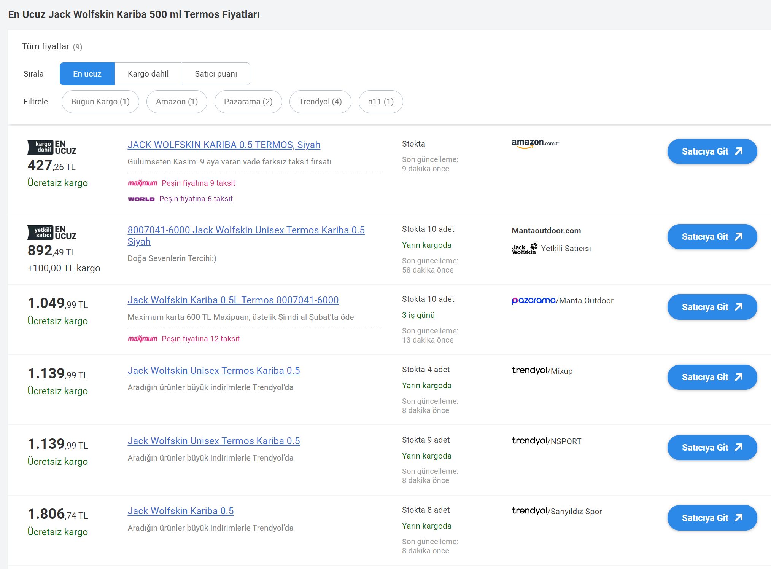Filter offers by Trendyol (4)
771x569 pixels.
[x=320, y=102]
